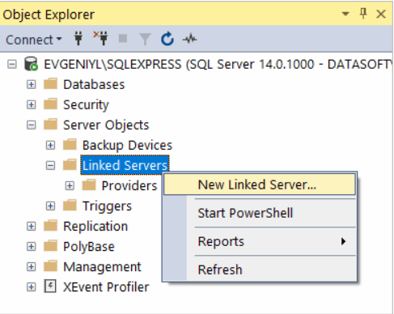Image resolution: width=394 pixels, height=314 pixels.
Task: Click the Server Objects folder icon
Action: point(50,125)
